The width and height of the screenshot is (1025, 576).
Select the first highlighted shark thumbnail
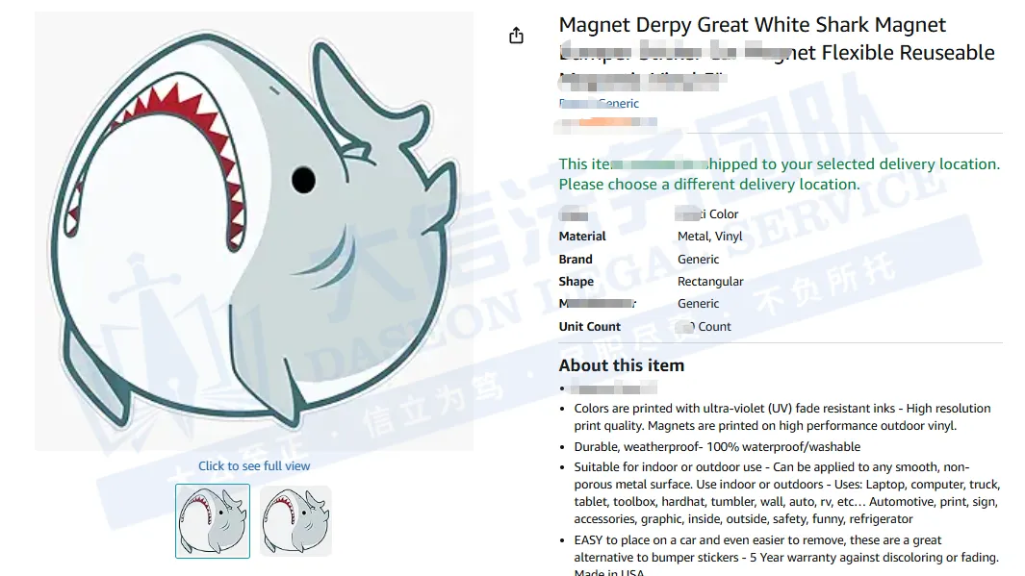213,521
